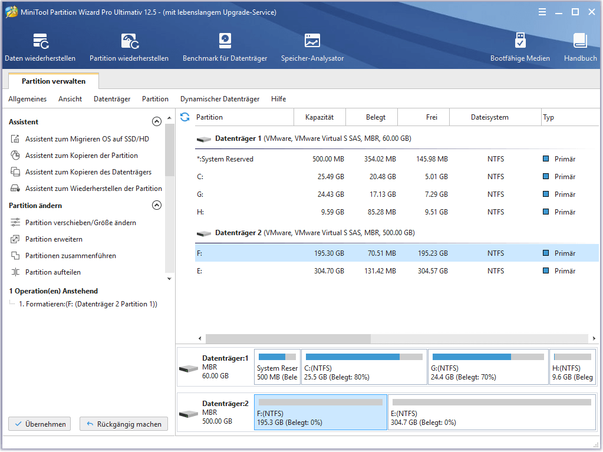Open the Allgemeines menu
603x452 pixels.
point(27,99)
